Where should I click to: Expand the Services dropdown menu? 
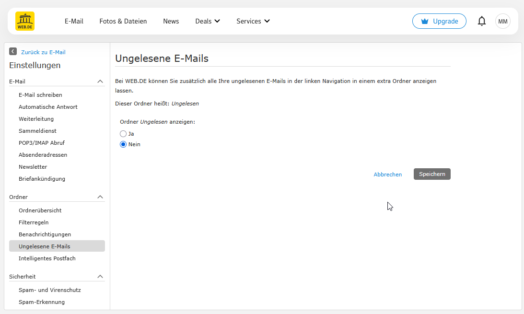(253, 21)
